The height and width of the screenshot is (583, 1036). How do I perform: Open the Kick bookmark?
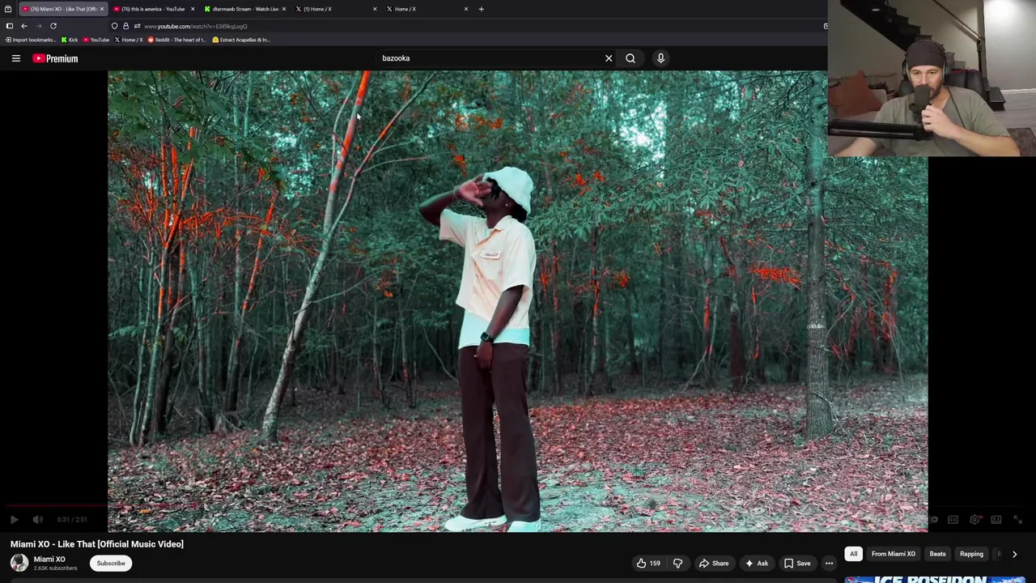coord(70,40)
